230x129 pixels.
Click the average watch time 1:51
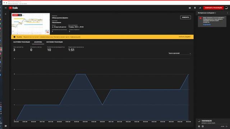coord(71,50)
